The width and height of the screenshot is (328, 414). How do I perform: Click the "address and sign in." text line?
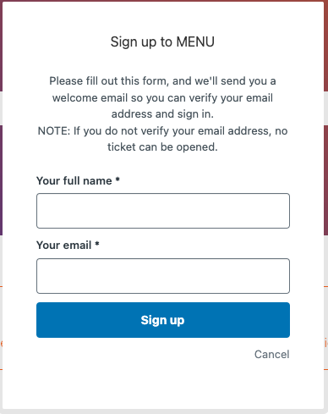pyautogui.click(x=162, y=114)
